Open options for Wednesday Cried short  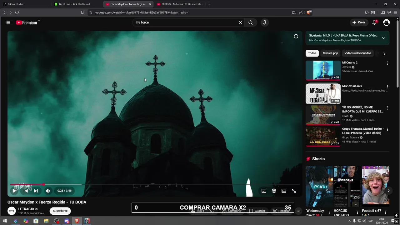click(x=329, y=212)
